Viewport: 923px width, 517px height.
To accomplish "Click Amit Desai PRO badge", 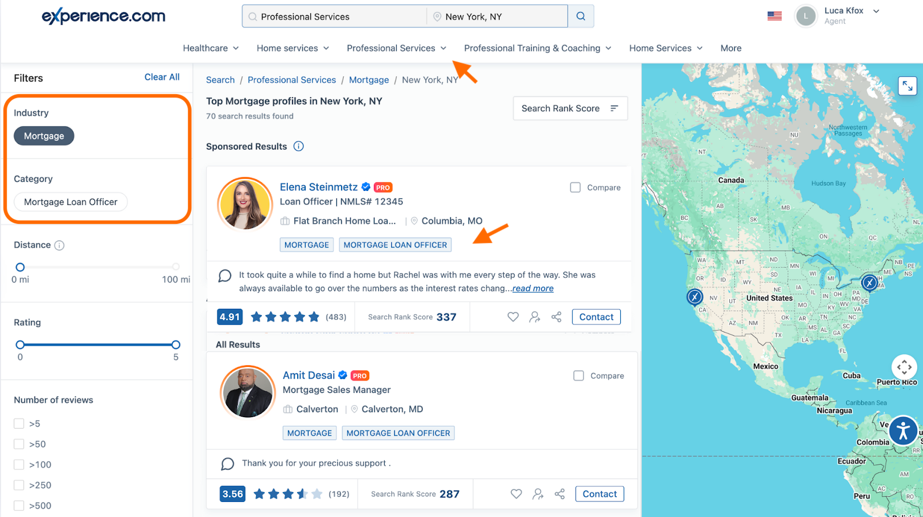I will point(360,376).
